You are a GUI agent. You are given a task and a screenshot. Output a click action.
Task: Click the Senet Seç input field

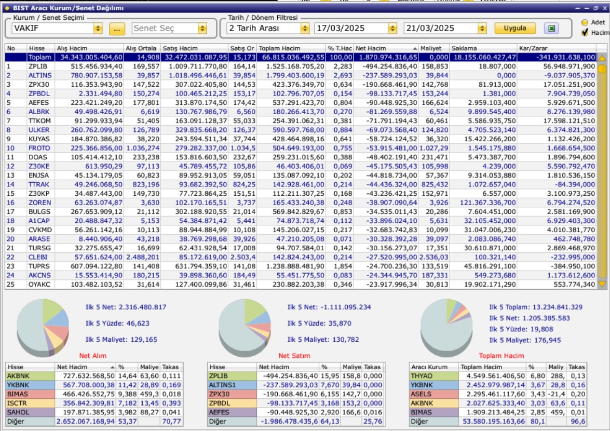click(x=165, y=29)
